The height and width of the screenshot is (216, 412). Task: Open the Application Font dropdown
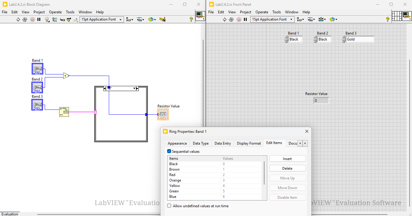[x=120, y=19]
